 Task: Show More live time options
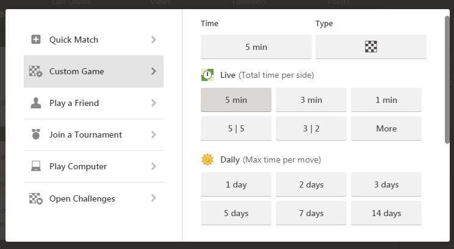386,128
